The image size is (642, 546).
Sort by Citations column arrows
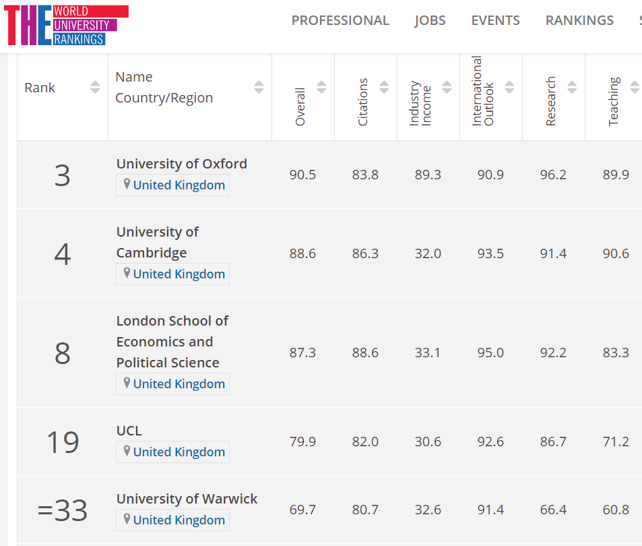pyautogui.click(x=384, y=87)
